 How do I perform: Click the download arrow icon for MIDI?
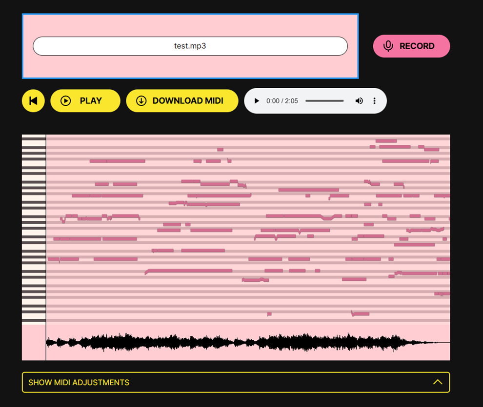click(x=141, y=101)
